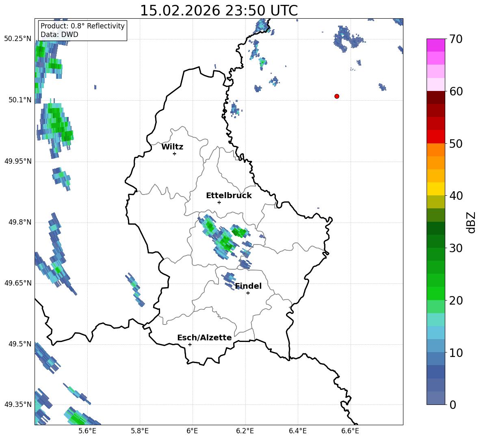Click the dark red colorbar segment below 60

(x=435, y=97)
